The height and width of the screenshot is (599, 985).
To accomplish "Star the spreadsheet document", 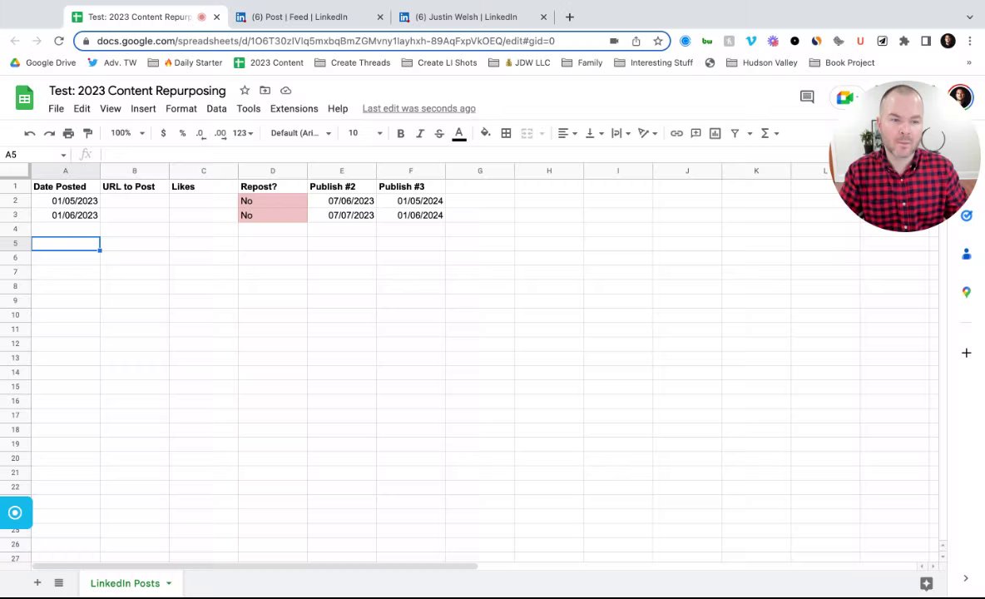I will (x=245, y=91).
